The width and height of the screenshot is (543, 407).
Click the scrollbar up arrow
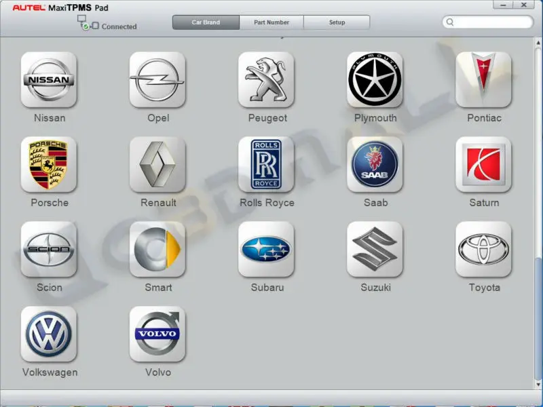click(538, 43)
